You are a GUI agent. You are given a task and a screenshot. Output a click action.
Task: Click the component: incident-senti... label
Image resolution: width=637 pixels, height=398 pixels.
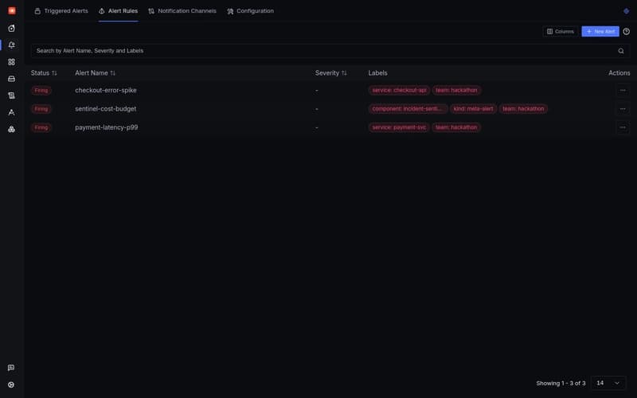tap(408, 109)
